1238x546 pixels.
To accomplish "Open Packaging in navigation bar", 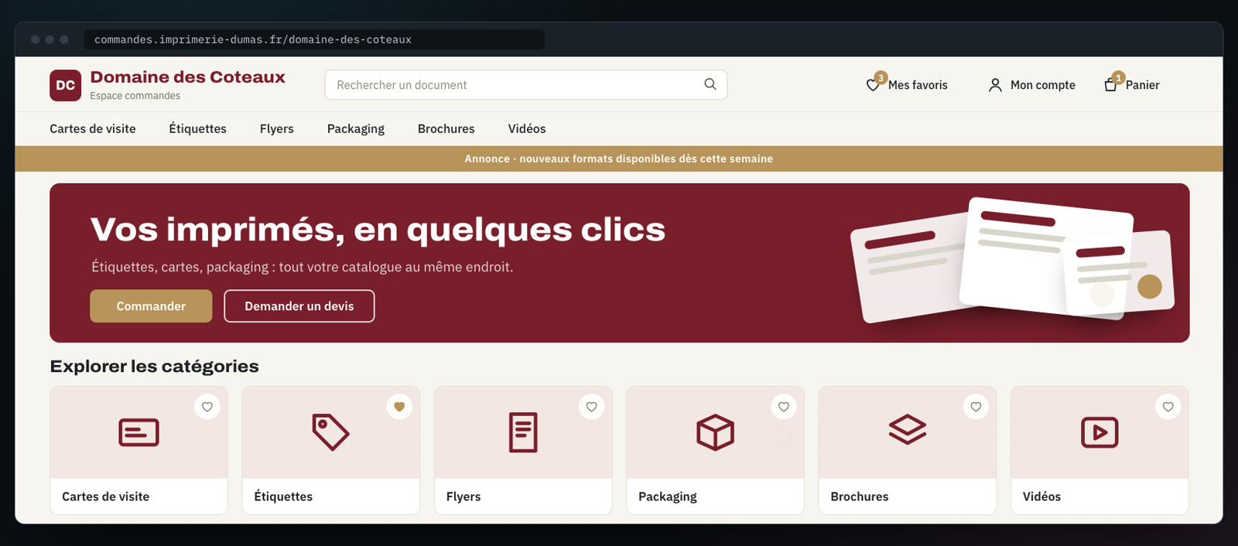I will (x=356, y=128).
